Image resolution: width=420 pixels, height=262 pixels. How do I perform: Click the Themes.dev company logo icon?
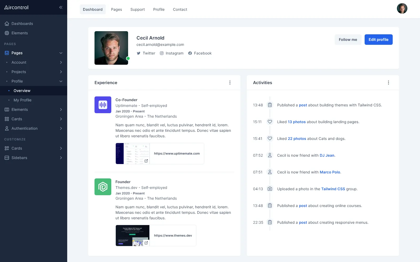click(x=103, y=187)
